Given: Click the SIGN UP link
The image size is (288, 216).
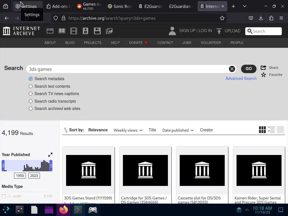Looking at the screenshot, I should click(187, 31).
